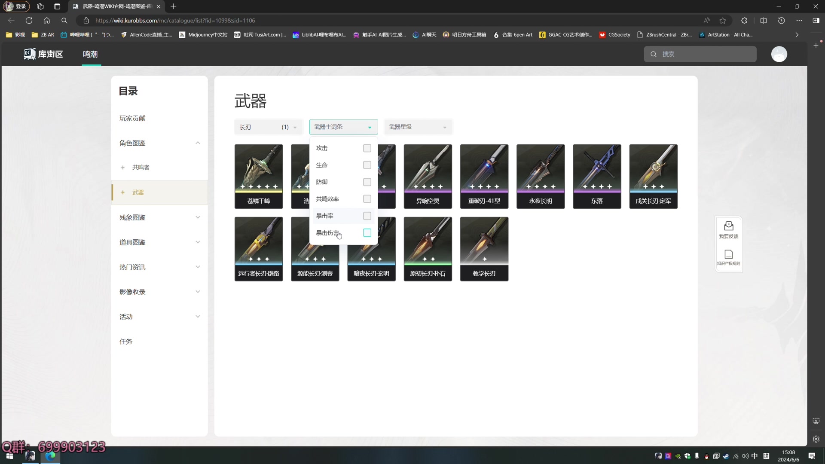Image resolution: width=825 pixels, height=464 pixels.
Task: Open the 异响空灵 weapon card
Action: coord(428,177)
